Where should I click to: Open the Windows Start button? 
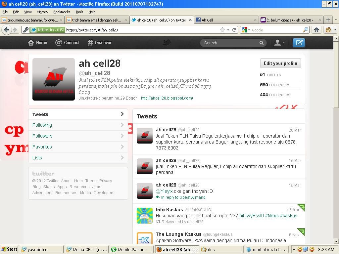[x=9, y=249]
